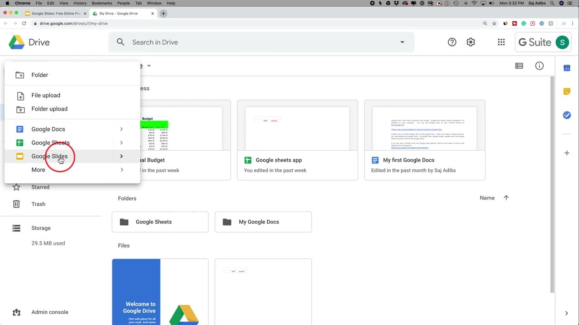
Task: Open Google Keep side panel icon
Action: 567,92
